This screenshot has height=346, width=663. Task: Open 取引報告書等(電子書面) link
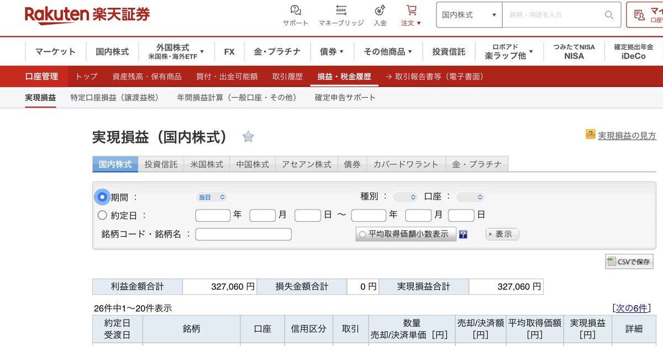[435, 77]
